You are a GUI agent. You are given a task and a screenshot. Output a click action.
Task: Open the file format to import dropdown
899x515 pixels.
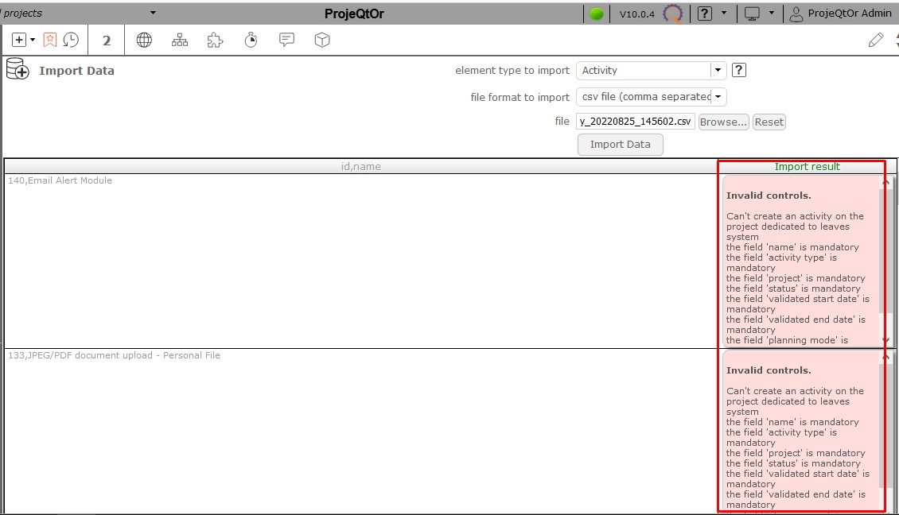(718, 96)
